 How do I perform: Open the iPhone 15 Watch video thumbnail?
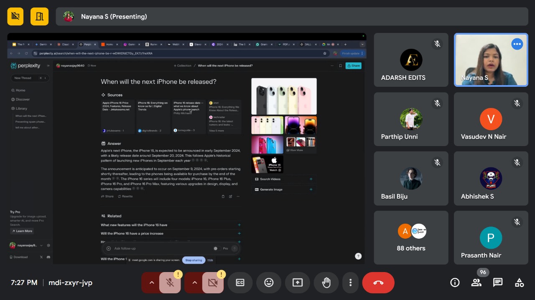pos(267,164)
